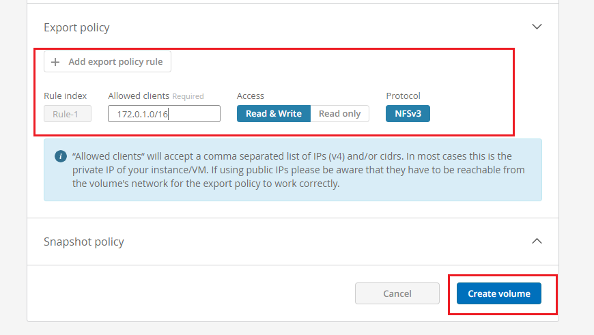Toggle the Snapshot policy section chevron arrow
Viewport: 594px width, 335px height.
pos(537,241)
